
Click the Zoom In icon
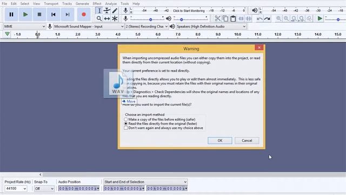point(278,18)
